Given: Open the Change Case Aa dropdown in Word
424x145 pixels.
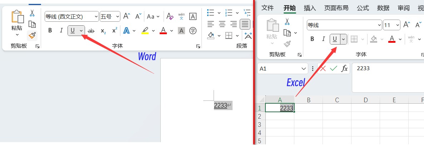Looking at the screenshot, I should click(x=153, y=16).
